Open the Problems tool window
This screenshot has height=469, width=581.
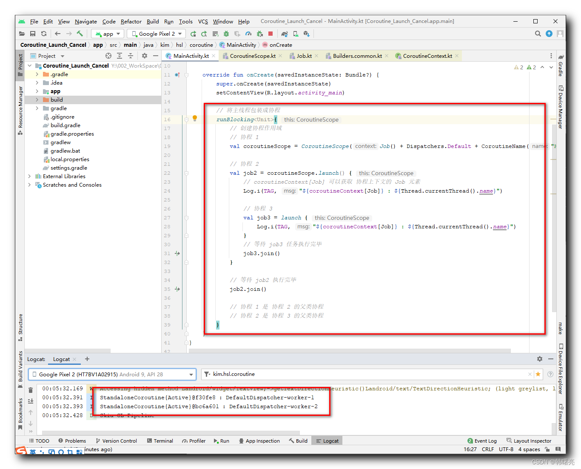point(72,441)
